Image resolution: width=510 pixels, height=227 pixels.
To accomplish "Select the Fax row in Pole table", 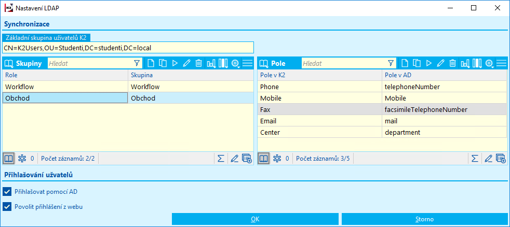I will (382, 109).
